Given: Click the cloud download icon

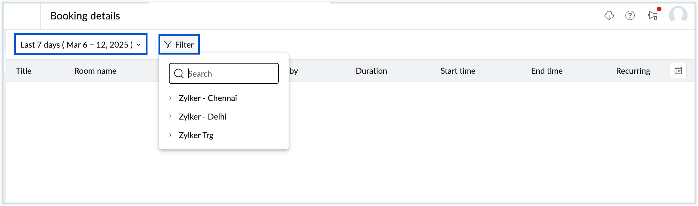Looking at the screenshot, I should (609, 15).
